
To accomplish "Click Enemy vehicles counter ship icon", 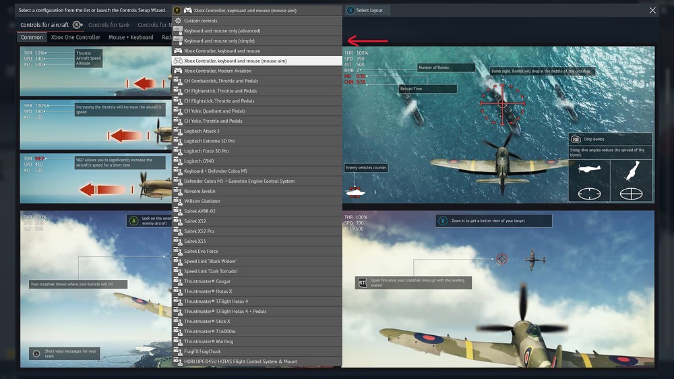I will (355, 193).
